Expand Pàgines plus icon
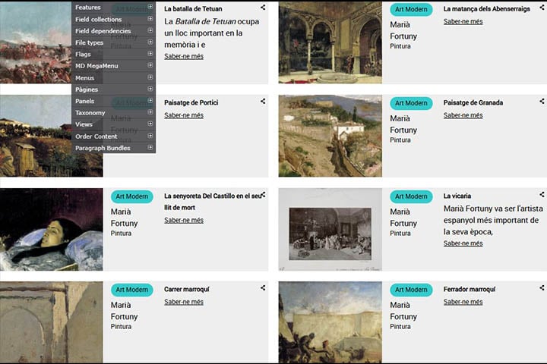Screen dimensions: 547x364 click(x=150, y=89)
